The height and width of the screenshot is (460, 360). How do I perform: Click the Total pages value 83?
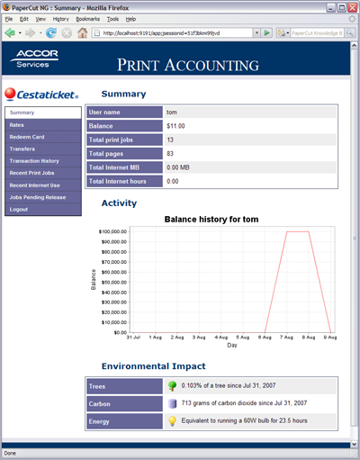point(170,154)
